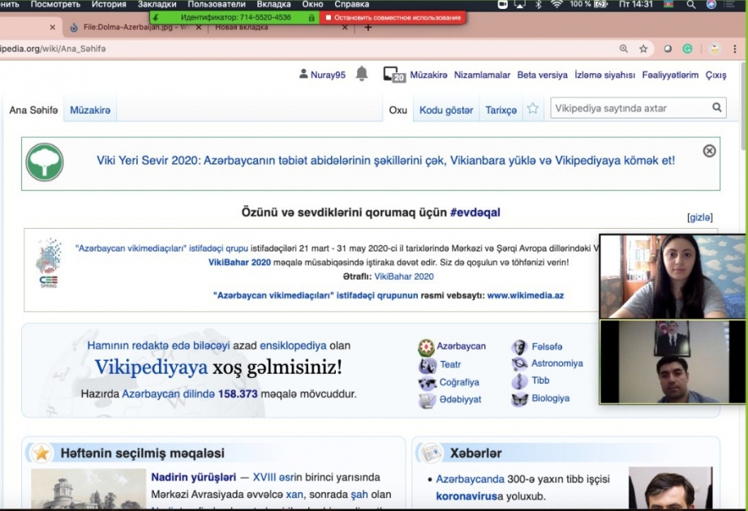The width and height of the screenshot is (748, 511).
Task: Open the Nadirin yürüşləri article link
Action: (x=194, y=477)
